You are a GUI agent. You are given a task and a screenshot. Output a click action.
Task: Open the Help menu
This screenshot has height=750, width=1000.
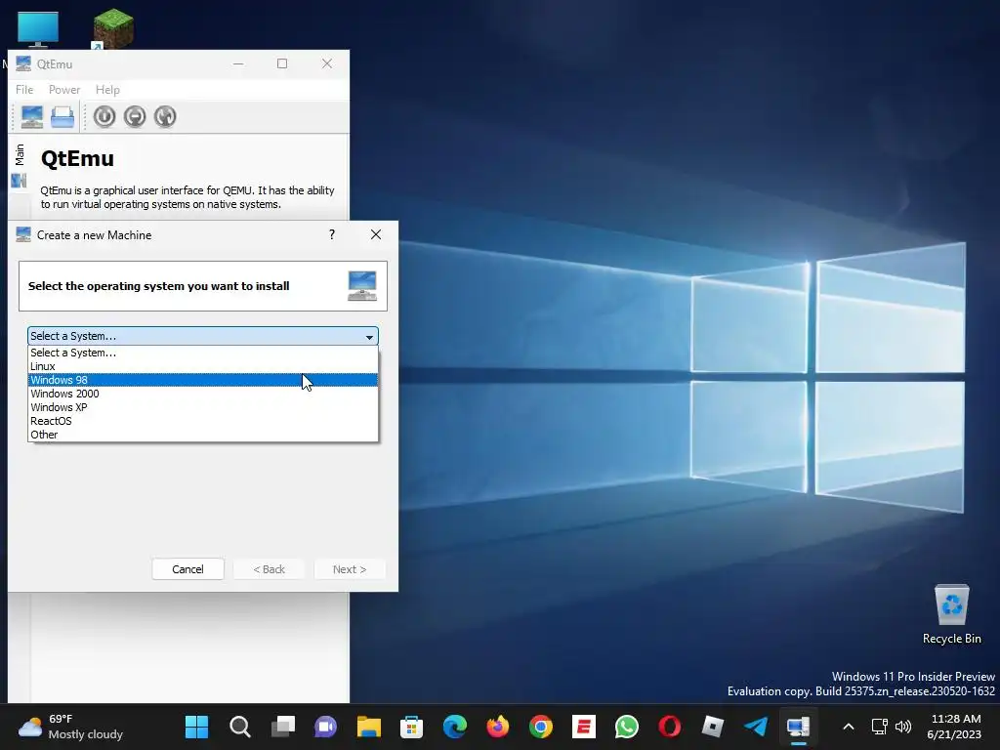(107, 90)
